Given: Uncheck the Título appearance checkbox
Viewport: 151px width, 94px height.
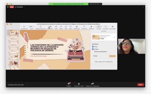Looking at the screenshot, I should (x=93, y=47).
